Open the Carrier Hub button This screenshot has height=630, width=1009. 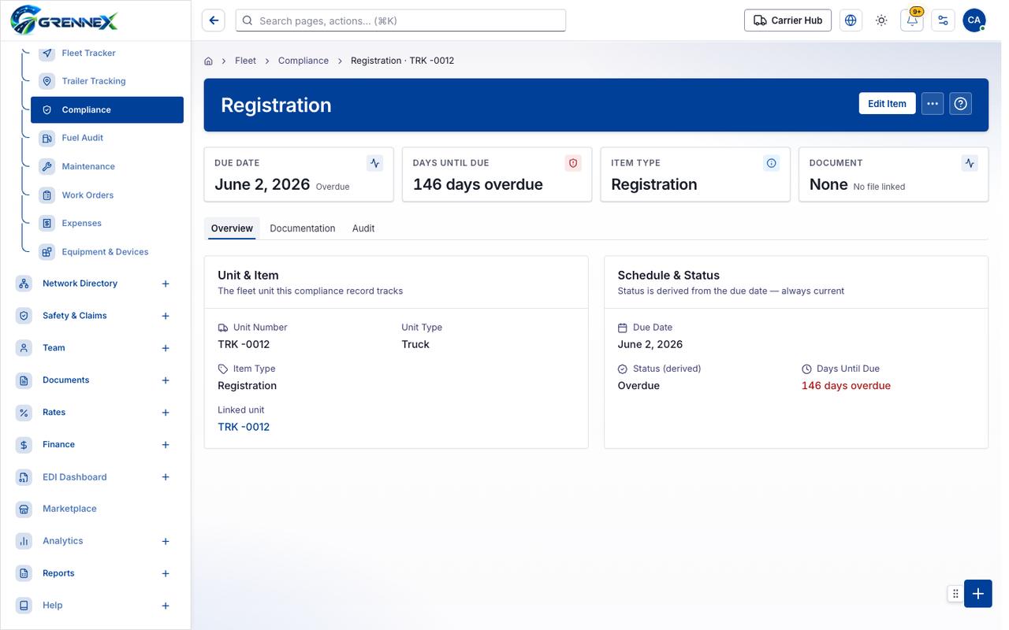coord(788,20)
